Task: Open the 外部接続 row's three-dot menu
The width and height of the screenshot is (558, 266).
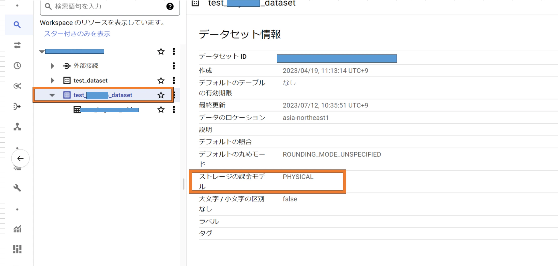Action: click(174, 66)
